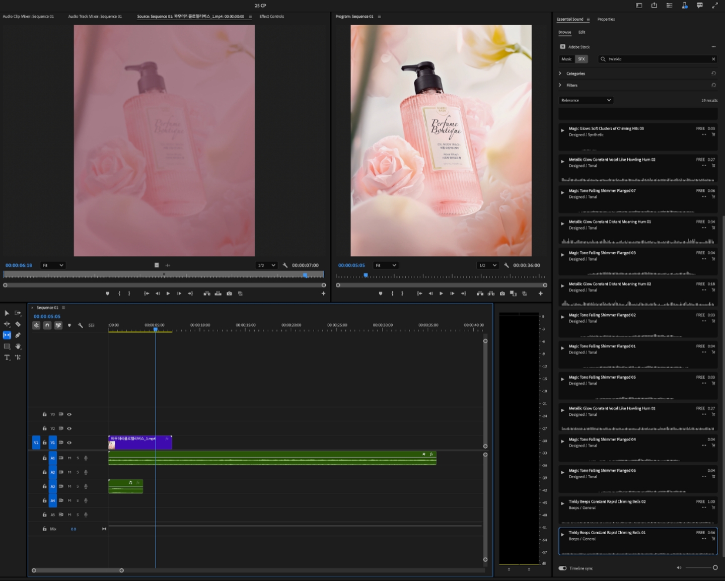
Task: Toggle Snap in timeline
Action: point(47,325)
